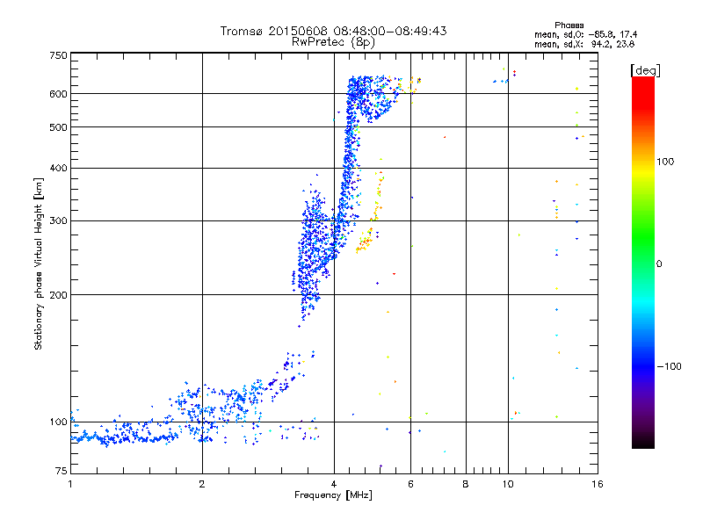This screenshot has width=703, height=527.
Task: Click the colorbar tick label "0"
Action: pyautogui.click(x=659, y=264)
